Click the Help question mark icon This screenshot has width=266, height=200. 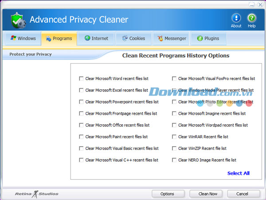pyautogui.click(x=251, y=18)
